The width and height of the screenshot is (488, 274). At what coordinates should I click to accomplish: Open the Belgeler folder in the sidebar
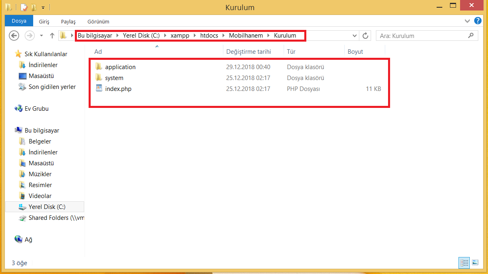pyautogui.click(x=40, y=141)
